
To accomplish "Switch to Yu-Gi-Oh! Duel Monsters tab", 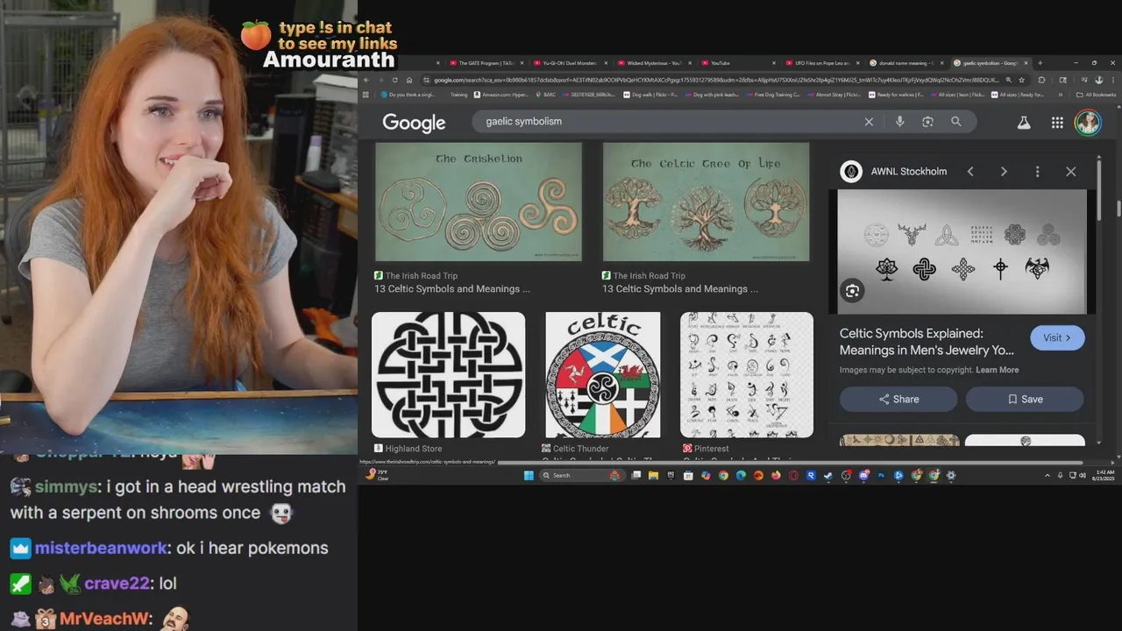I will coord(570,63).
